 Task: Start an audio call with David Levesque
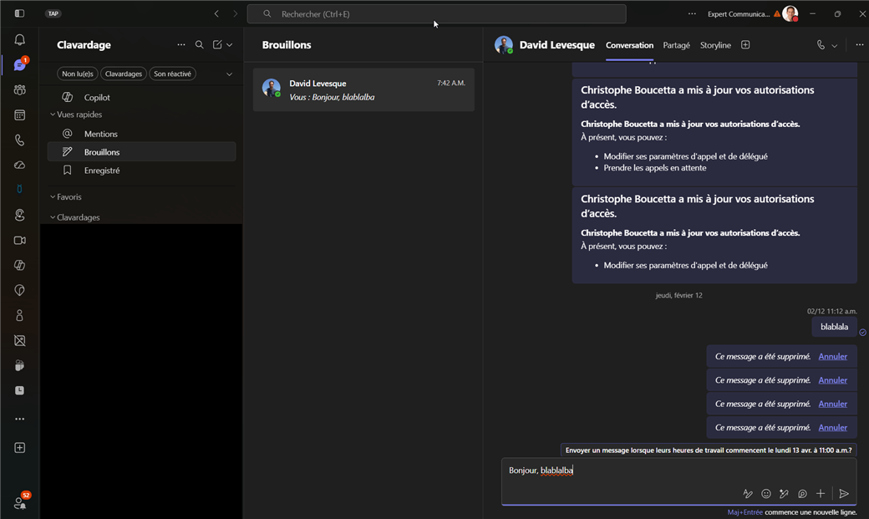click(821, 45)
